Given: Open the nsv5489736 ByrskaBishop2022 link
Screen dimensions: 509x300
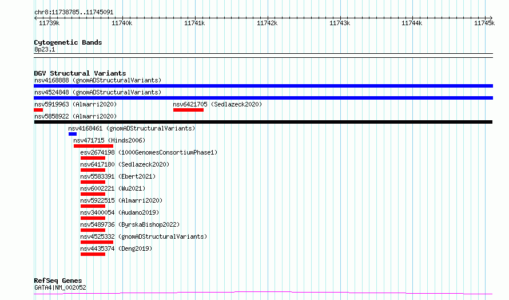Looking at the screenshot, I should click(x=130, y=224).
